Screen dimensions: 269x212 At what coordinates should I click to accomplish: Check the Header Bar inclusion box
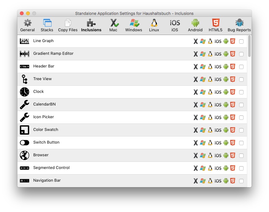(241, 67)
